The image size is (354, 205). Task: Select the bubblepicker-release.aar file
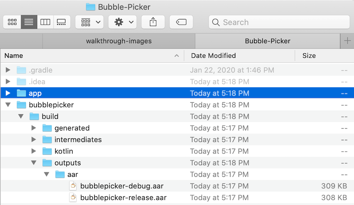coord(123,198)
